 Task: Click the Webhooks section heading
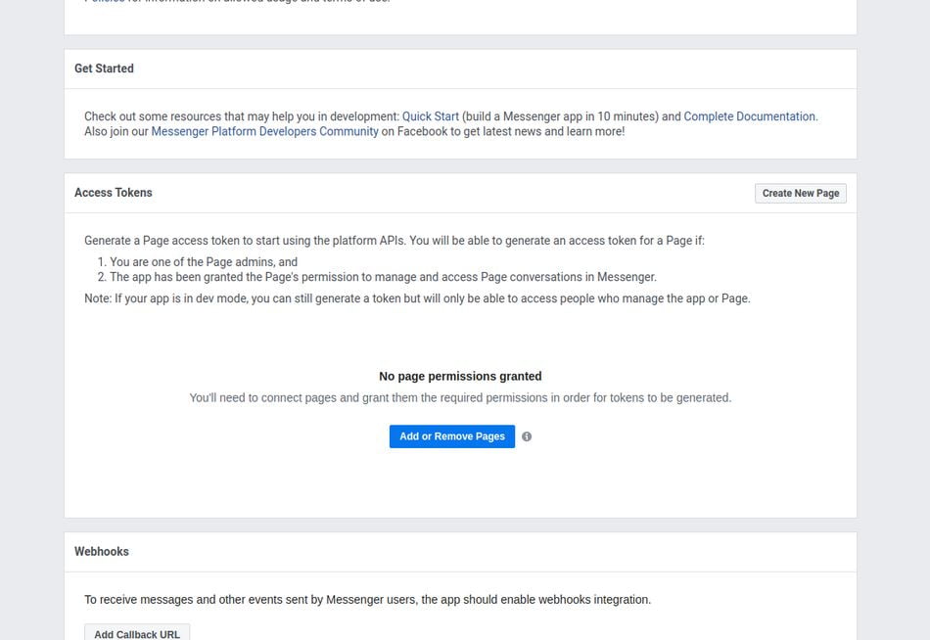[x=102, y=552]
